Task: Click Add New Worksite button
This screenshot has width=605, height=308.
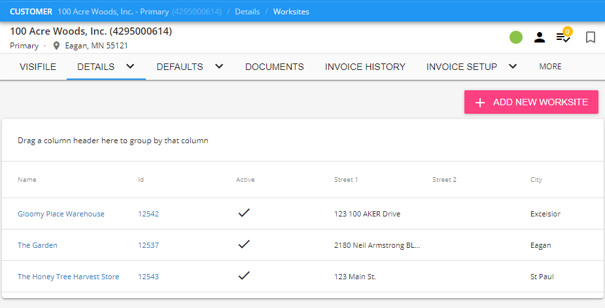Action: pos(531,102)
